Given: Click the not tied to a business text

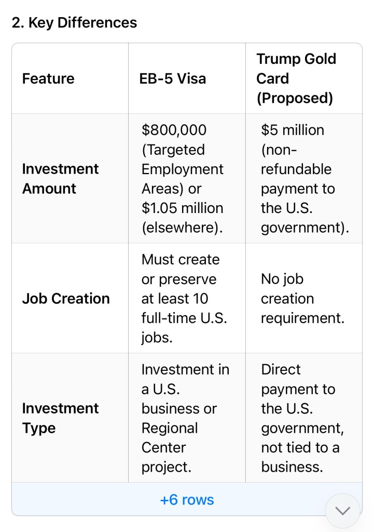Looking at the screenshot, I should (x=300, y=457).
